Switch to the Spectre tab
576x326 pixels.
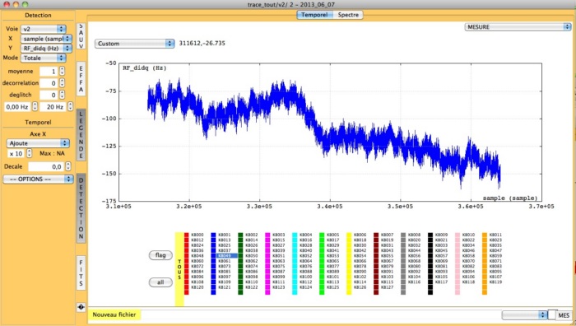[348, 15]
